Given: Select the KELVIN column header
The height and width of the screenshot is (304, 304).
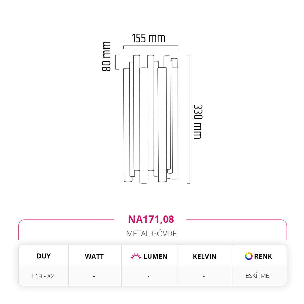Looking at the screenshot, I should (x=205, y=256).
